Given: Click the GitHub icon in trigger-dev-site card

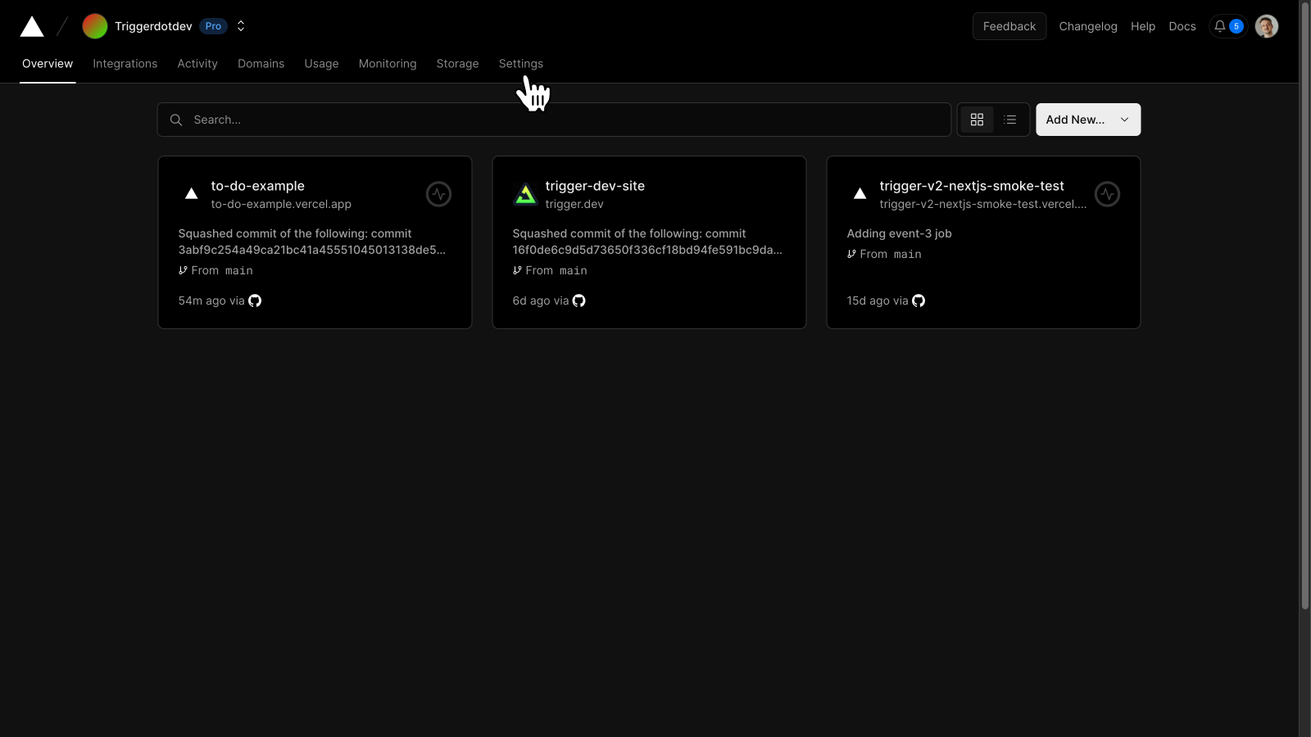Looking at the screenshot, I should [x=579, y=301].
